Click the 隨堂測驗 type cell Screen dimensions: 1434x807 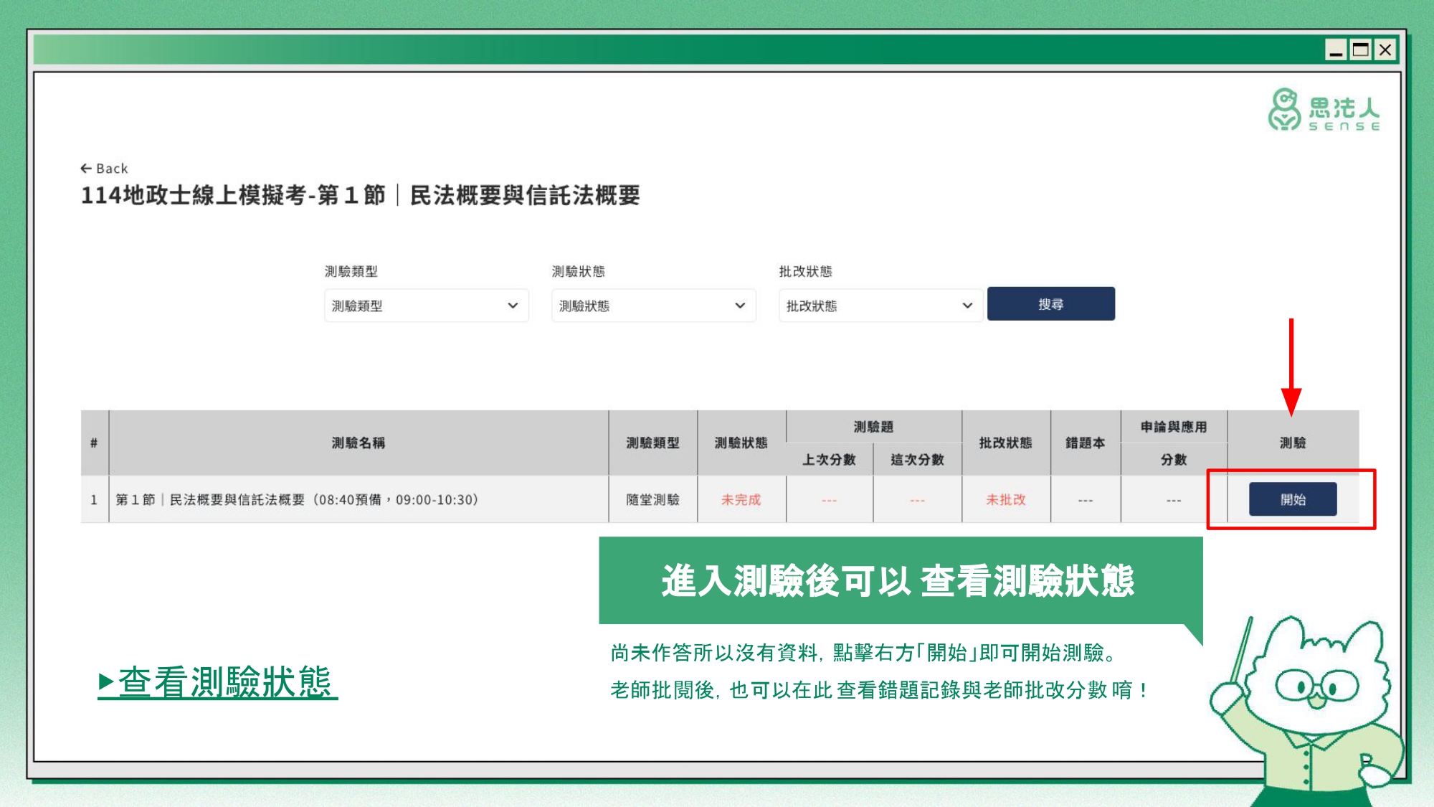[652, 499]
